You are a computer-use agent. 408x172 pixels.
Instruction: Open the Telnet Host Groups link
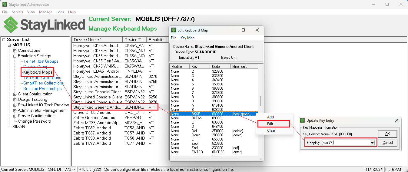41,61
